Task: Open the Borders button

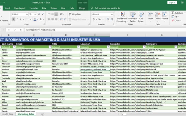Action: pos(28,19)
